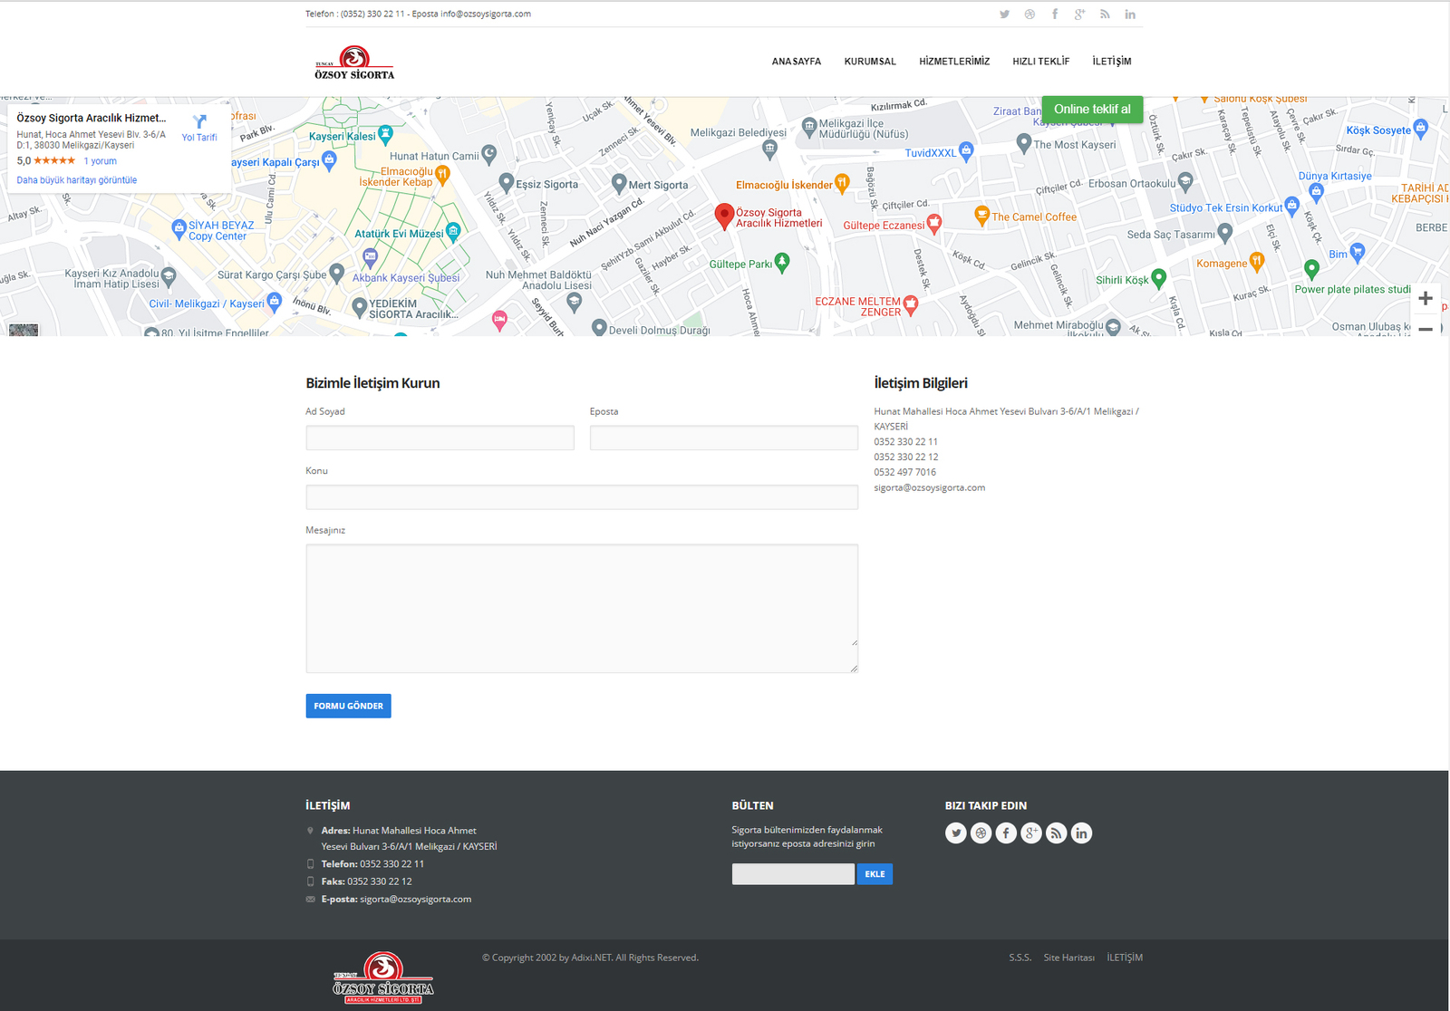Click LinkedIn circle icon in footer
Image resolution: width=1450 pixels, height=1011 pixels.
coord(1081,833)
